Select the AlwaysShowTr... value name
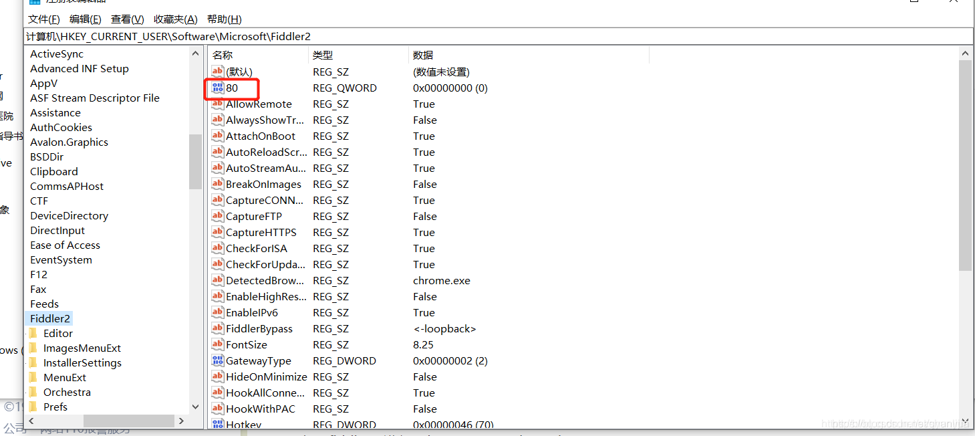Viewport: 975px width, 436px height. click(265, 120)
